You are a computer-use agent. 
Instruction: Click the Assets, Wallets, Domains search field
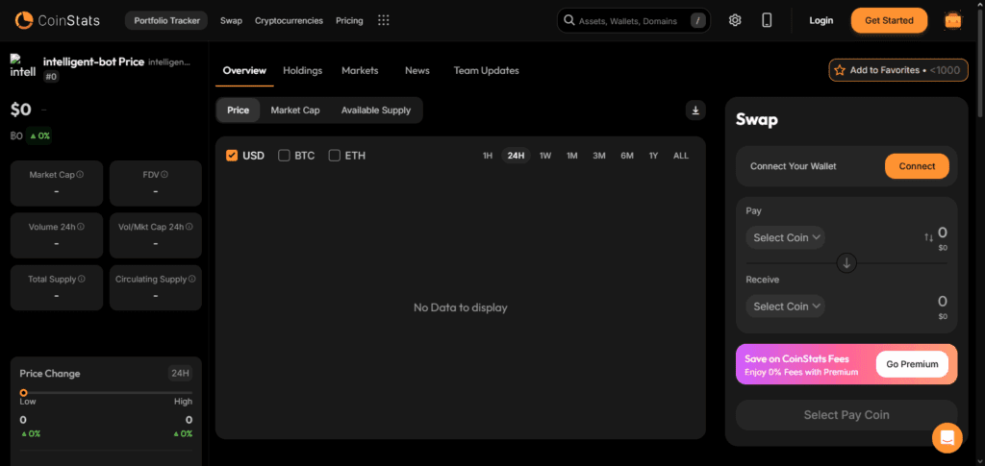tap(634, 21)
